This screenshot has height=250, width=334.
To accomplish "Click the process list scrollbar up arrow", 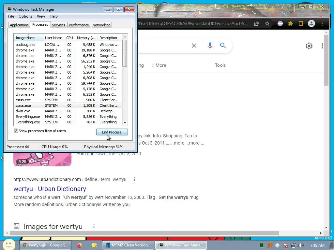I will [x=125, y=37].
